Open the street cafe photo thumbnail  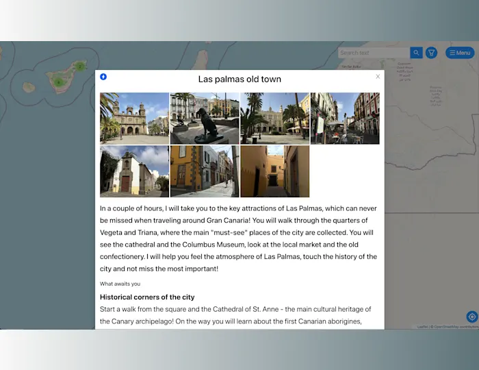click(345, 119)
